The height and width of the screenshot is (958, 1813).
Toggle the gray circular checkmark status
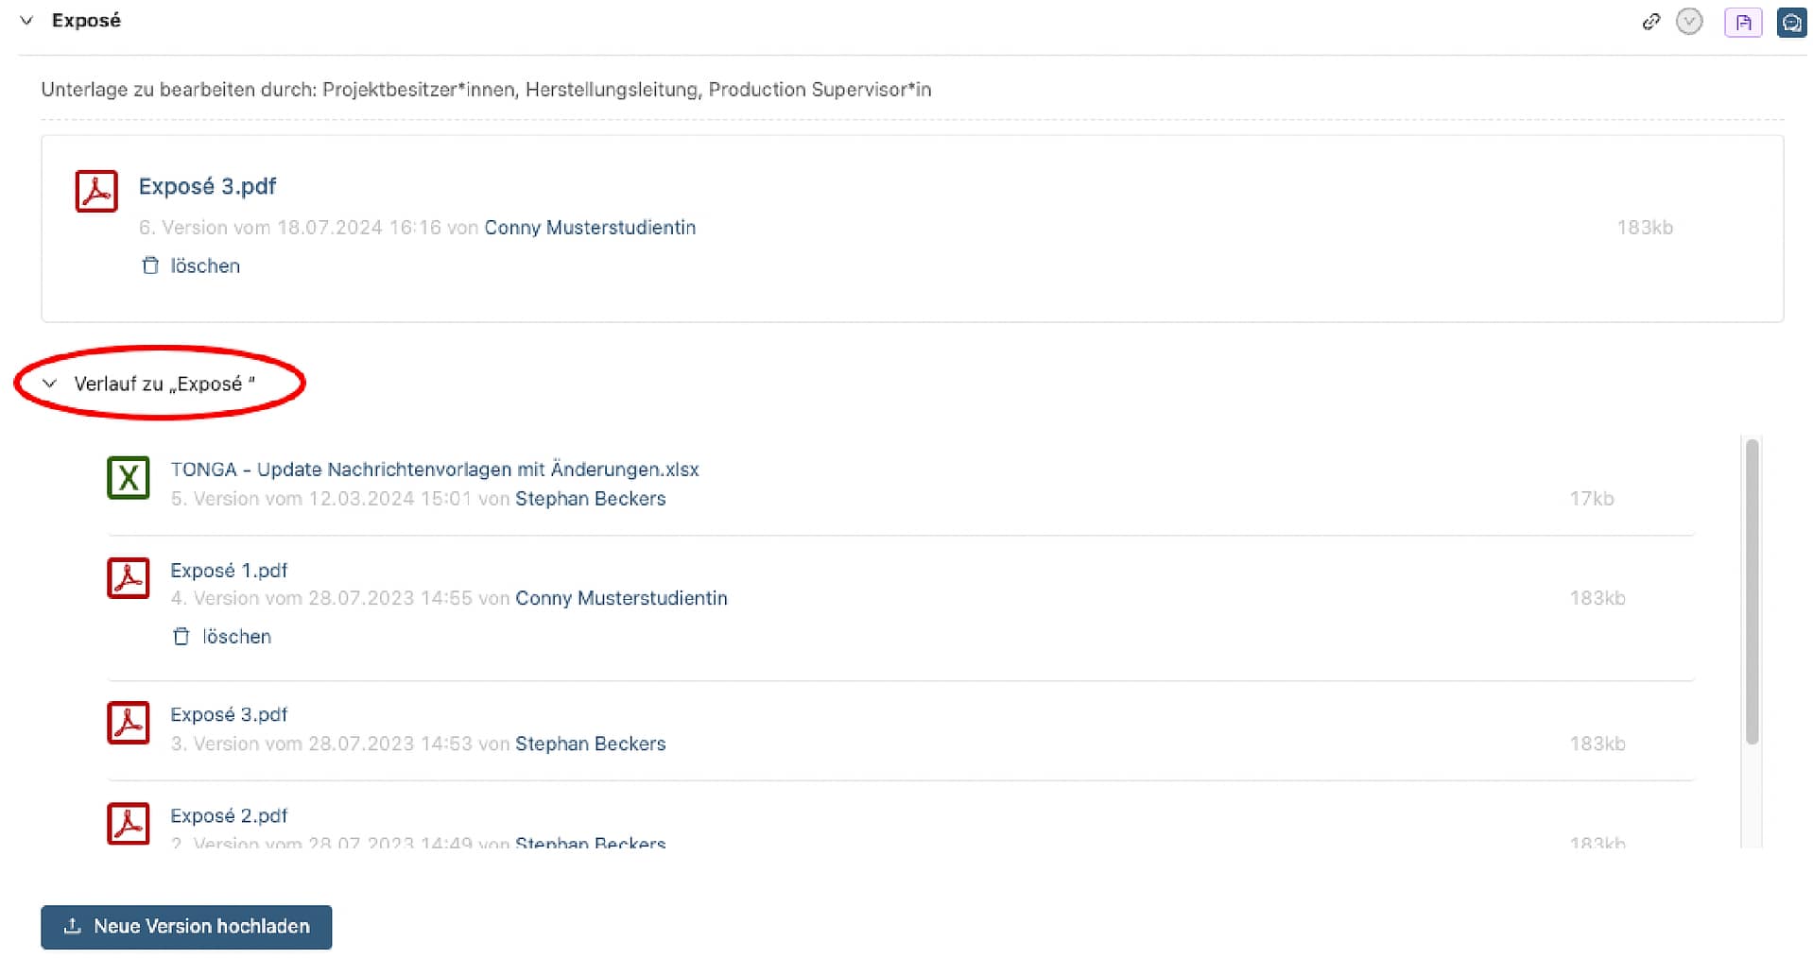1689,22
